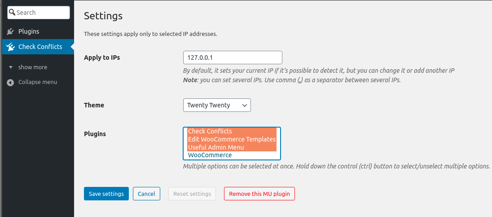Select Check Conflicts in the Plugins list
Viewport: 492px width, 217px height.
click(x=232, y=131)
